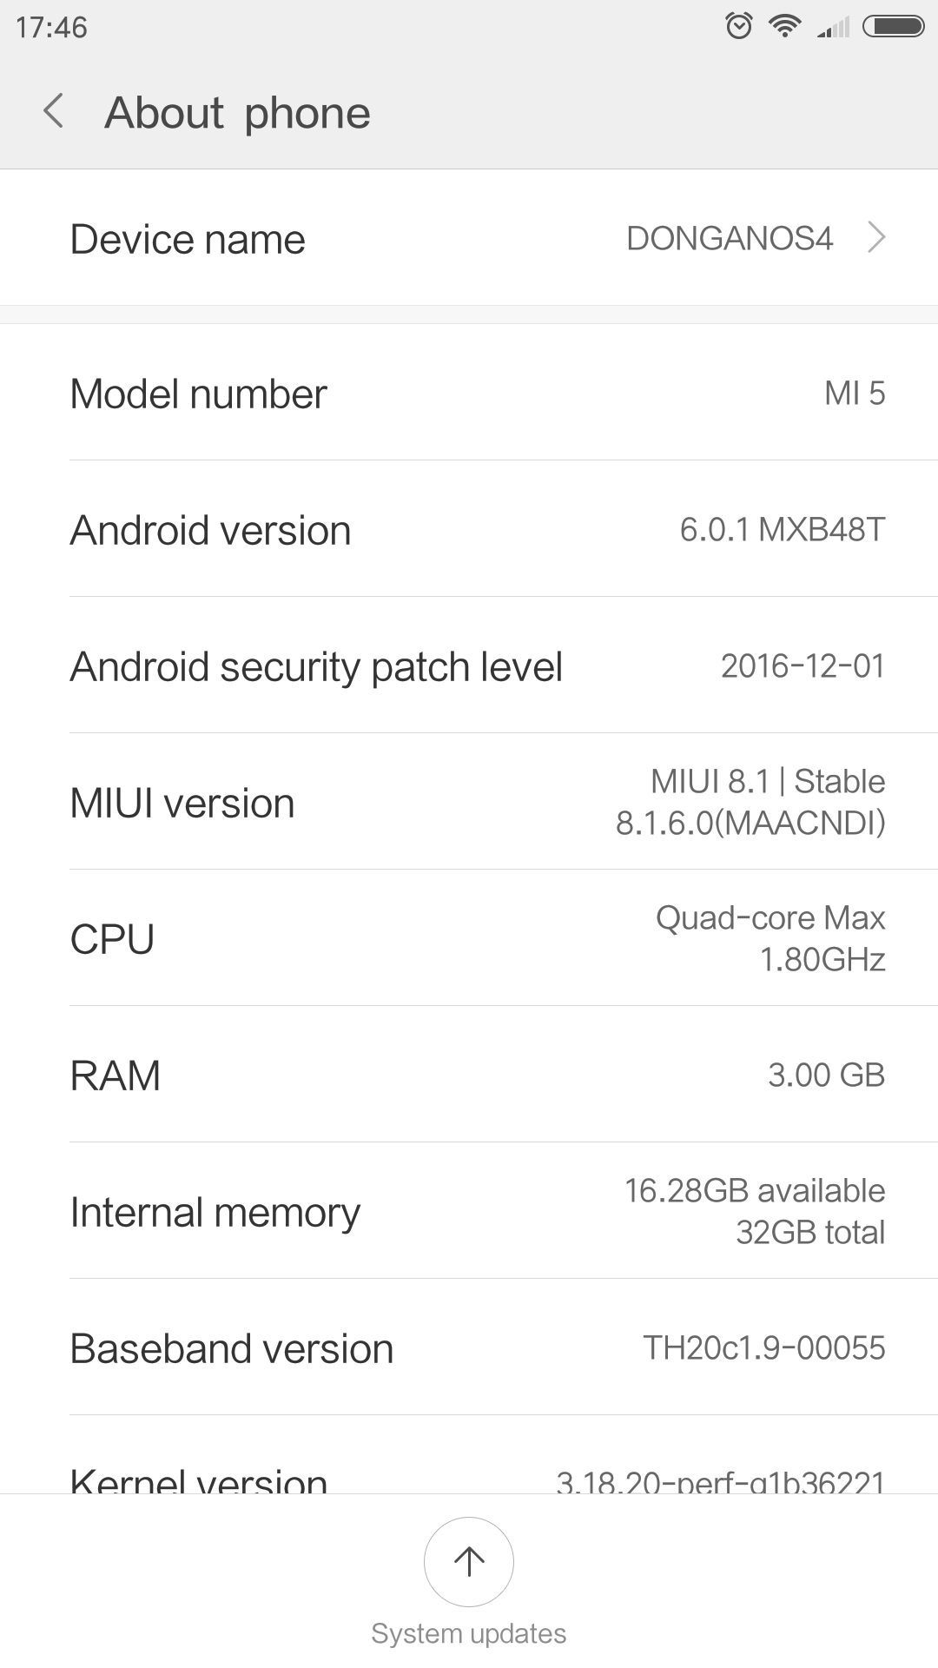Viewport: 938px width, 1668px height.
Task: Tap the back arrow icon
Action: coord(54,112)
